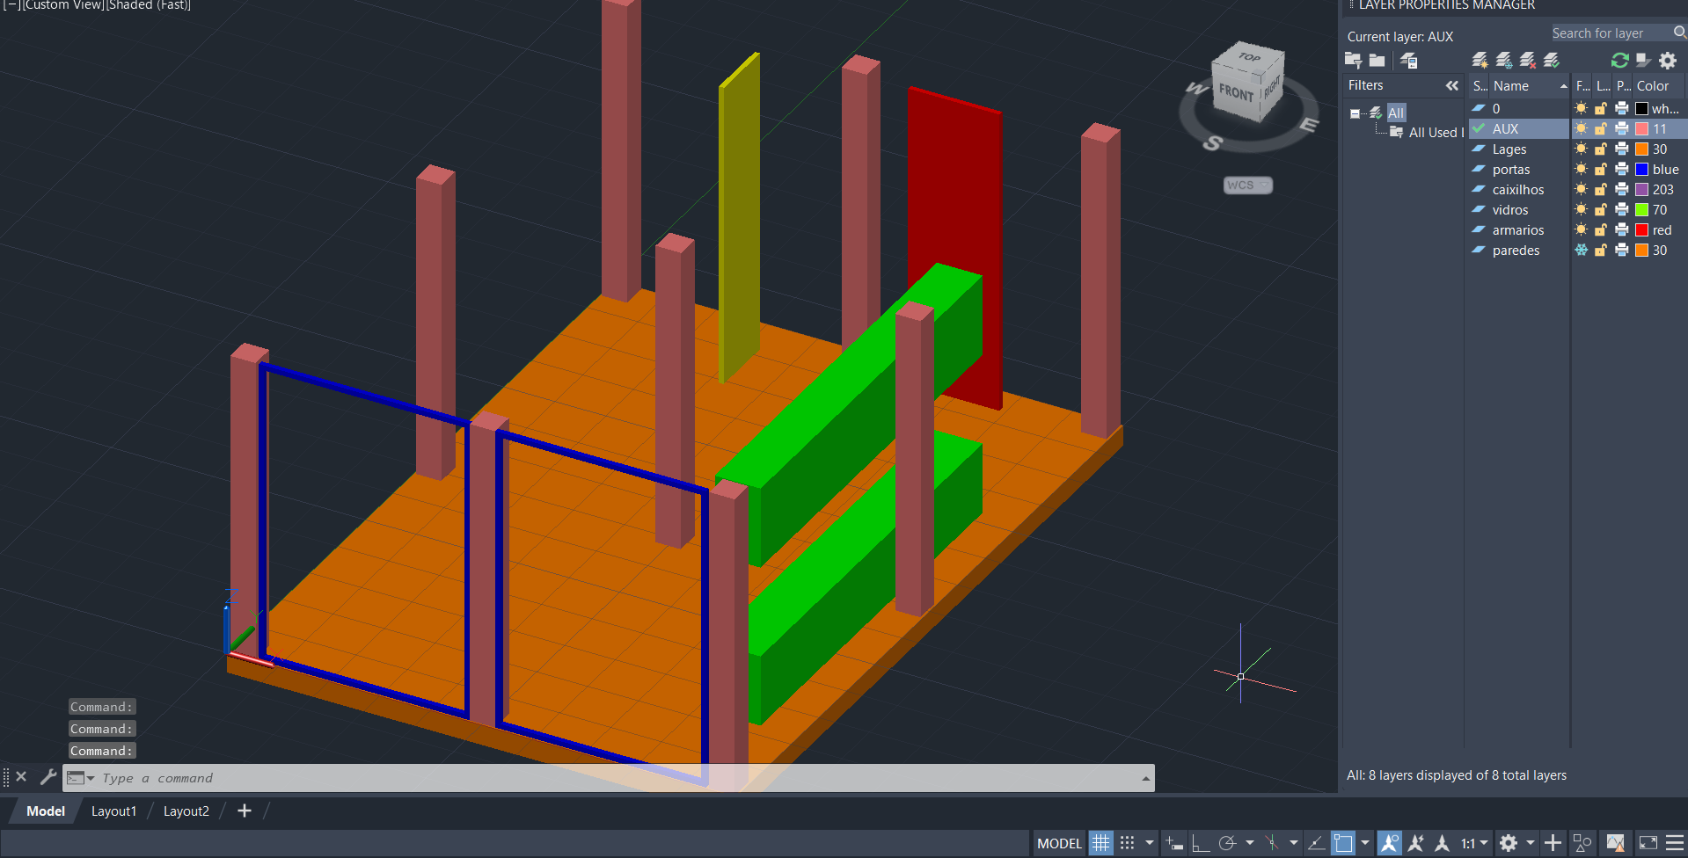Switch to the Layout1 tab

[x=114, y=811]
